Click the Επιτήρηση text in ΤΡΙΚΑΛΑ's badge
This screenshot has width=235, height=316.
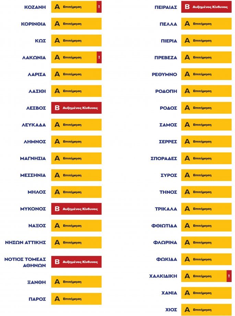tap(202, 209)
